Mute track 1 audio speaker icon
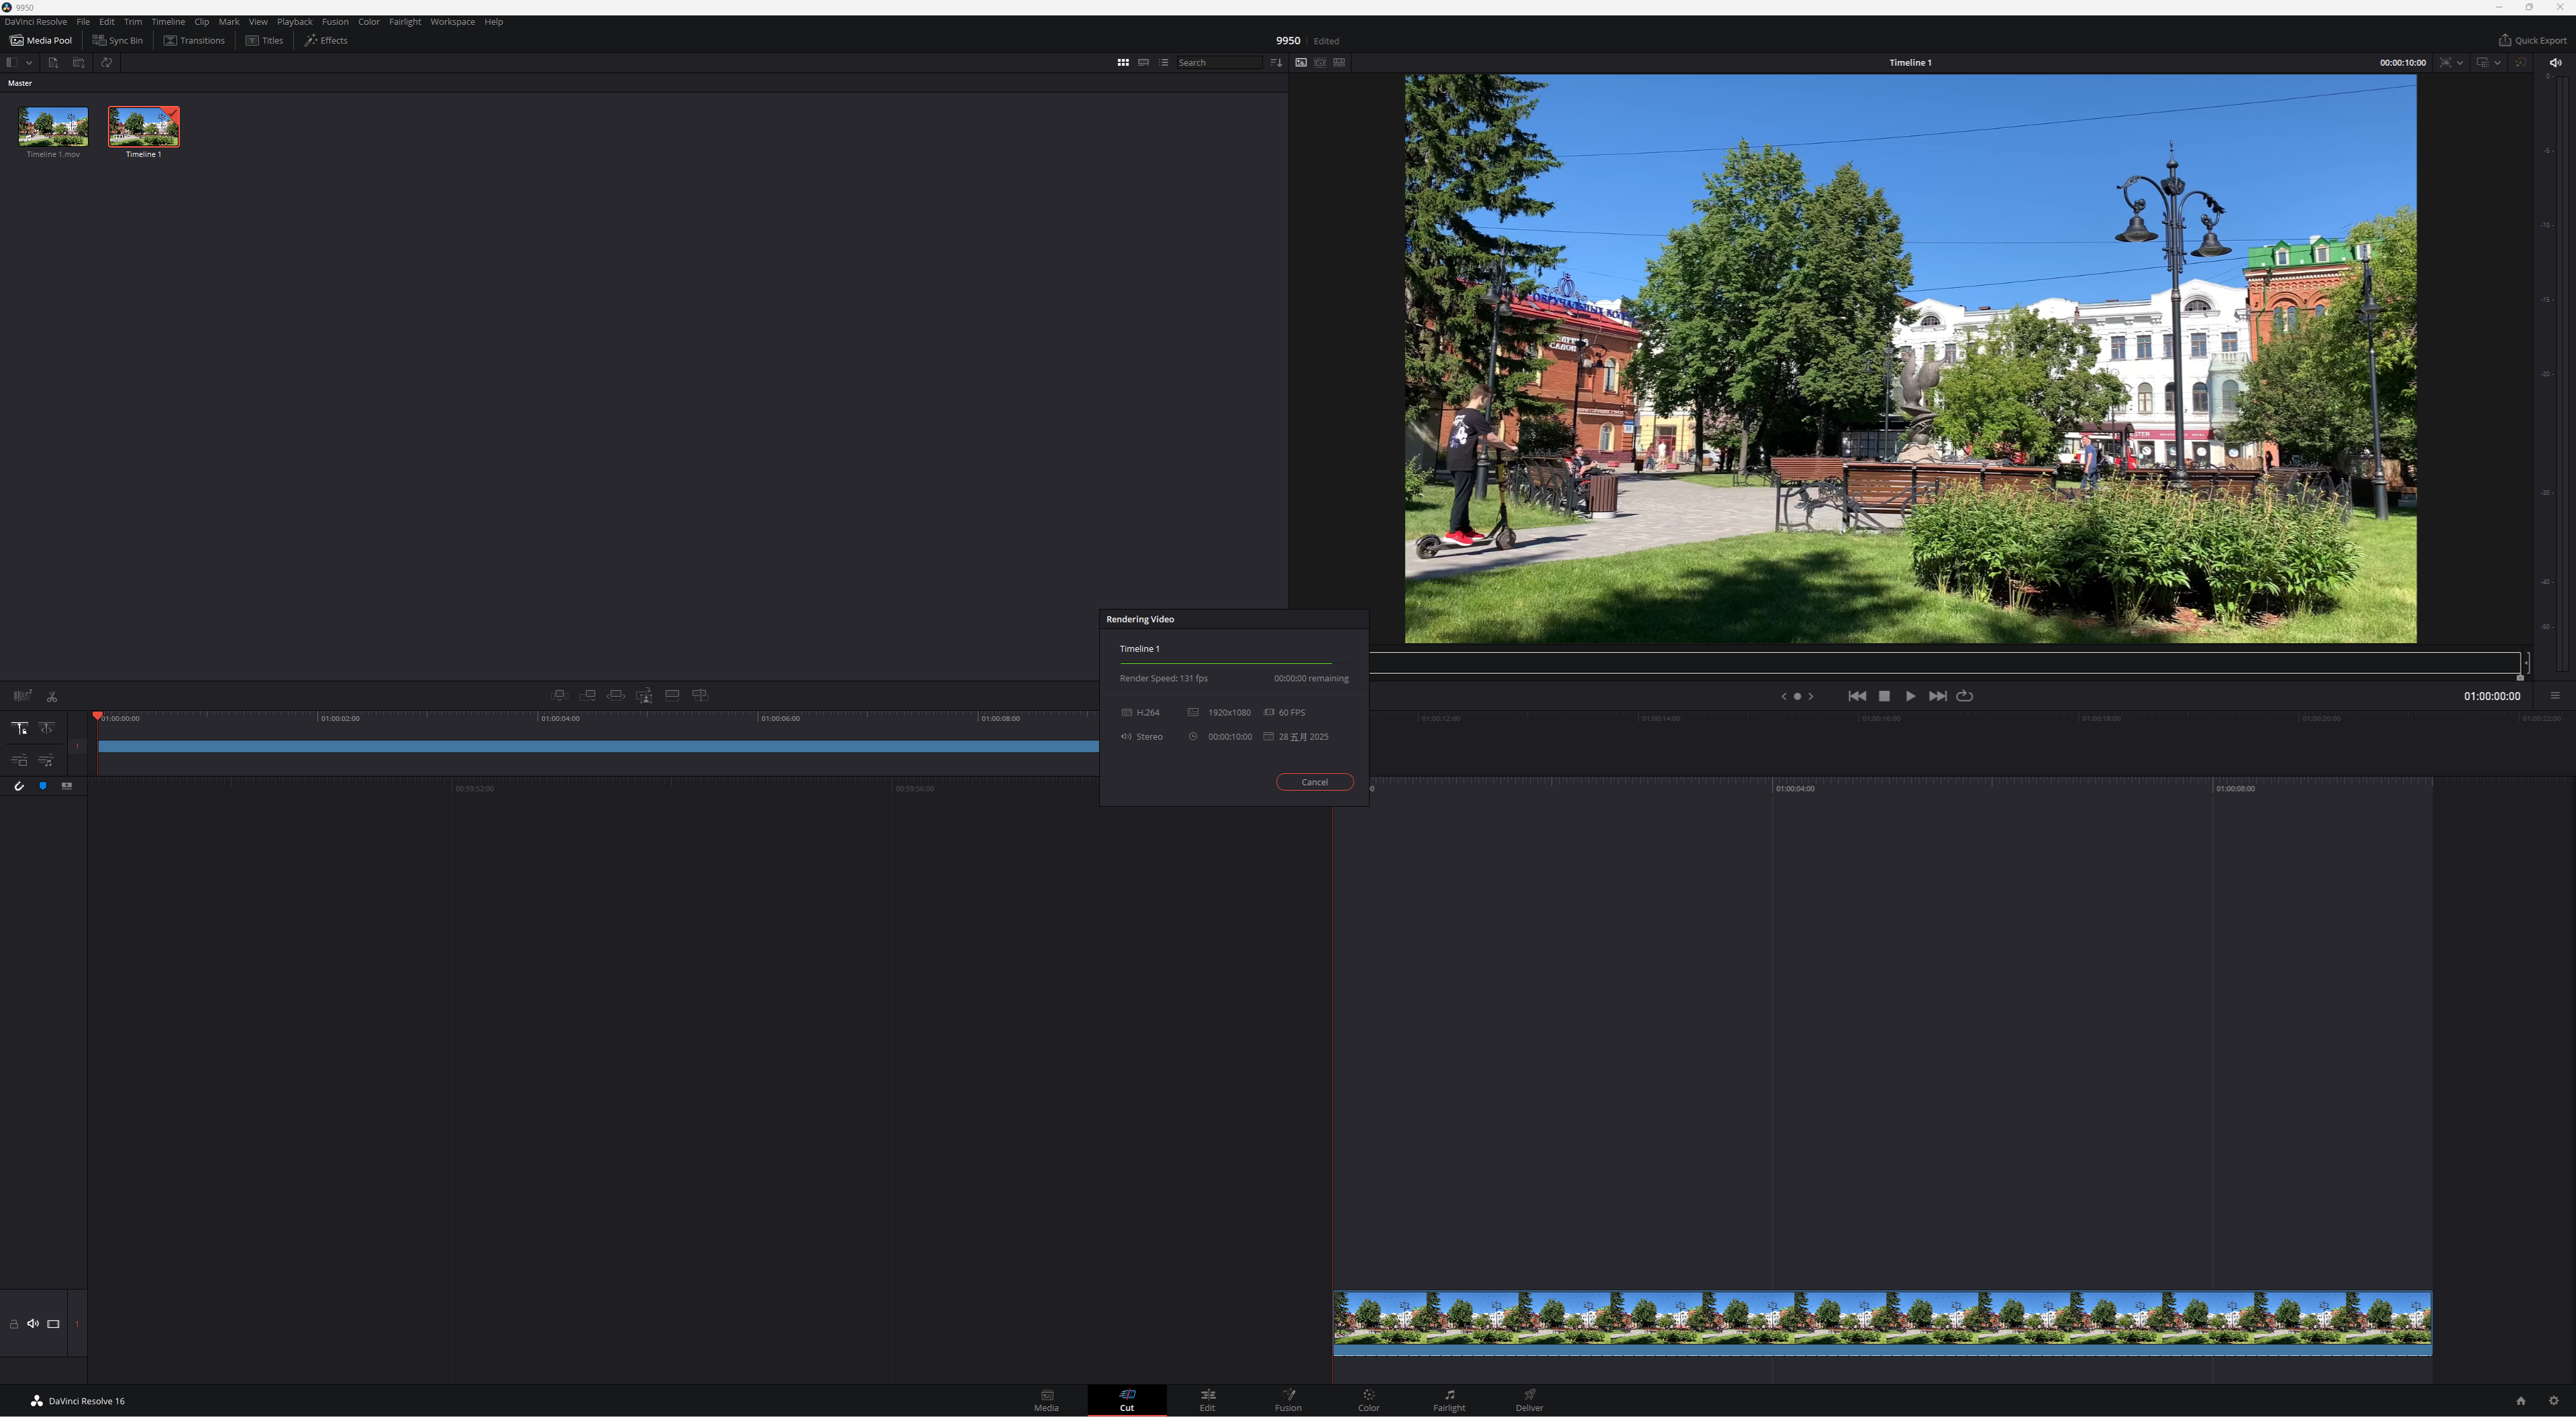 (33, 1324)
